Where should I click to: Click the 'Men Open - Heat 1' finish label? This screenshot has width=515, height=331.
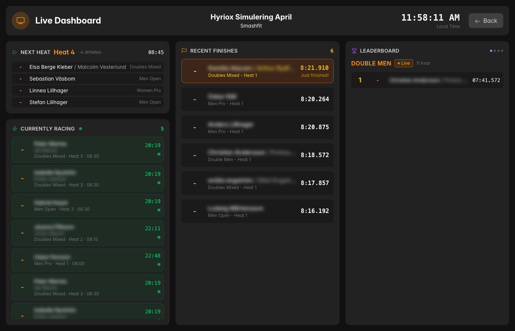(227, 216)
